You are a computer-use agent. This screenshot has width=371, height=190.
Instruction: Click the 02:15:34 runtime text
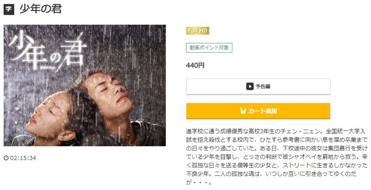click(x=23, y=158)
